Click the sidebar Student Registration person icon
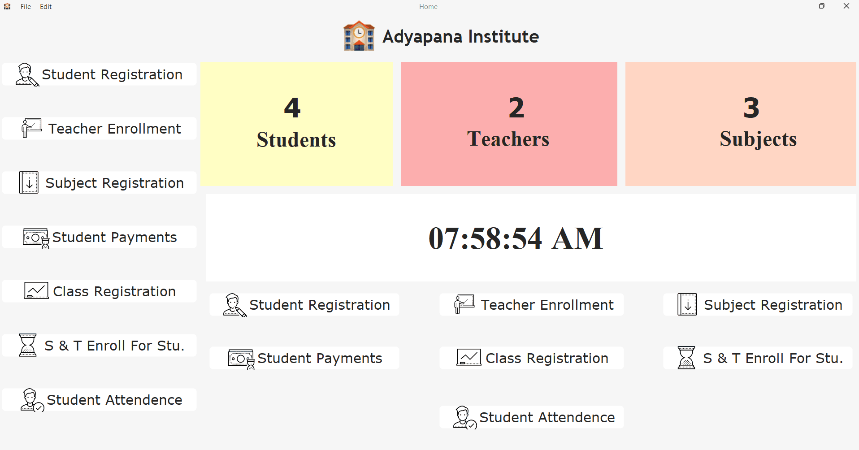The height and width of the screenshot is (450, 859). 26,75
